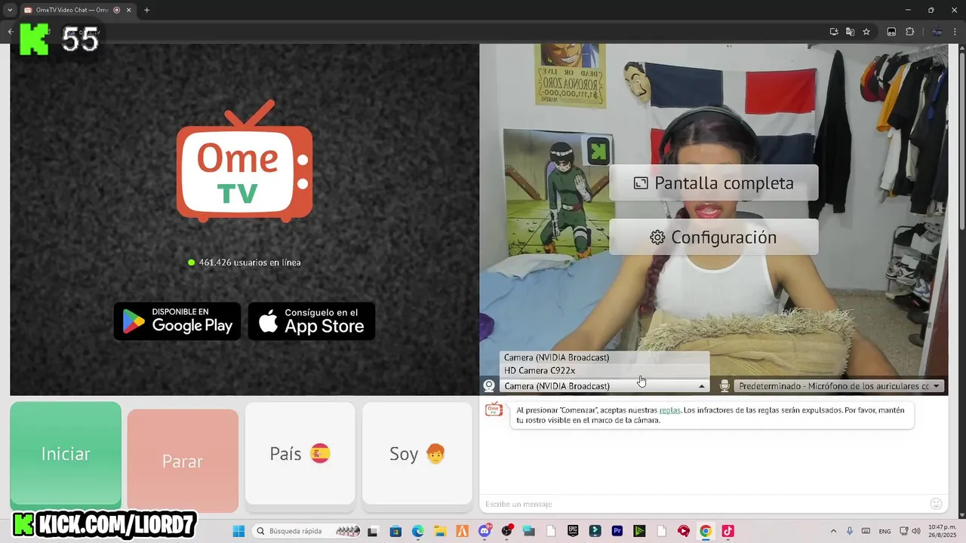Click the OmeTV avatar in chat notice
Screen dimensions: 966x543
pyautogui.click(x=494, y=410)
